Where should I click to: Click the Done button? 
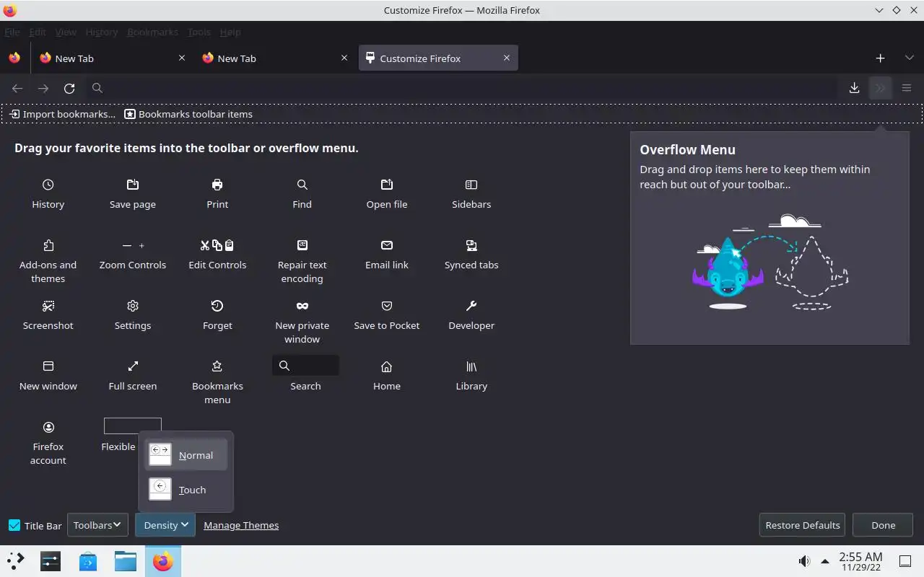coord(883,525)
